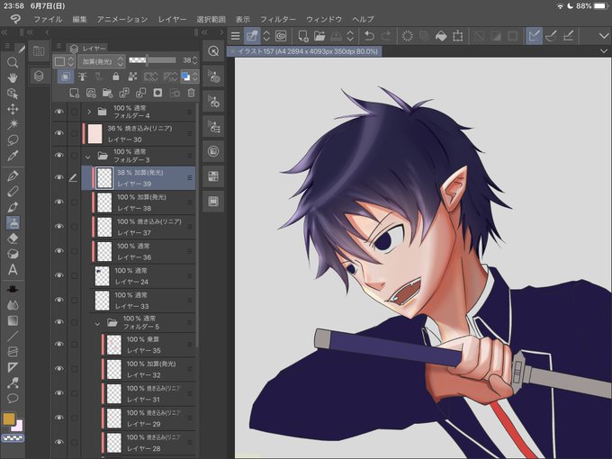Click the Delete layer trash icon
612x459 pixels.
(x=191, y=93)
